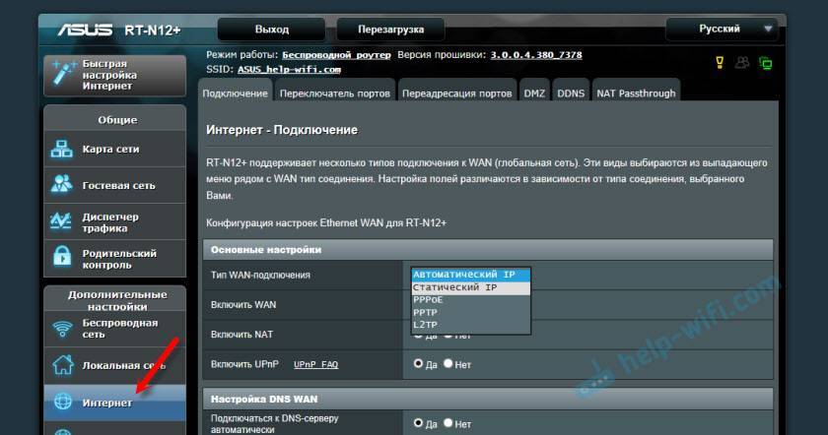
Task: Click the green network computers status icon
Action: pos(765,63)
